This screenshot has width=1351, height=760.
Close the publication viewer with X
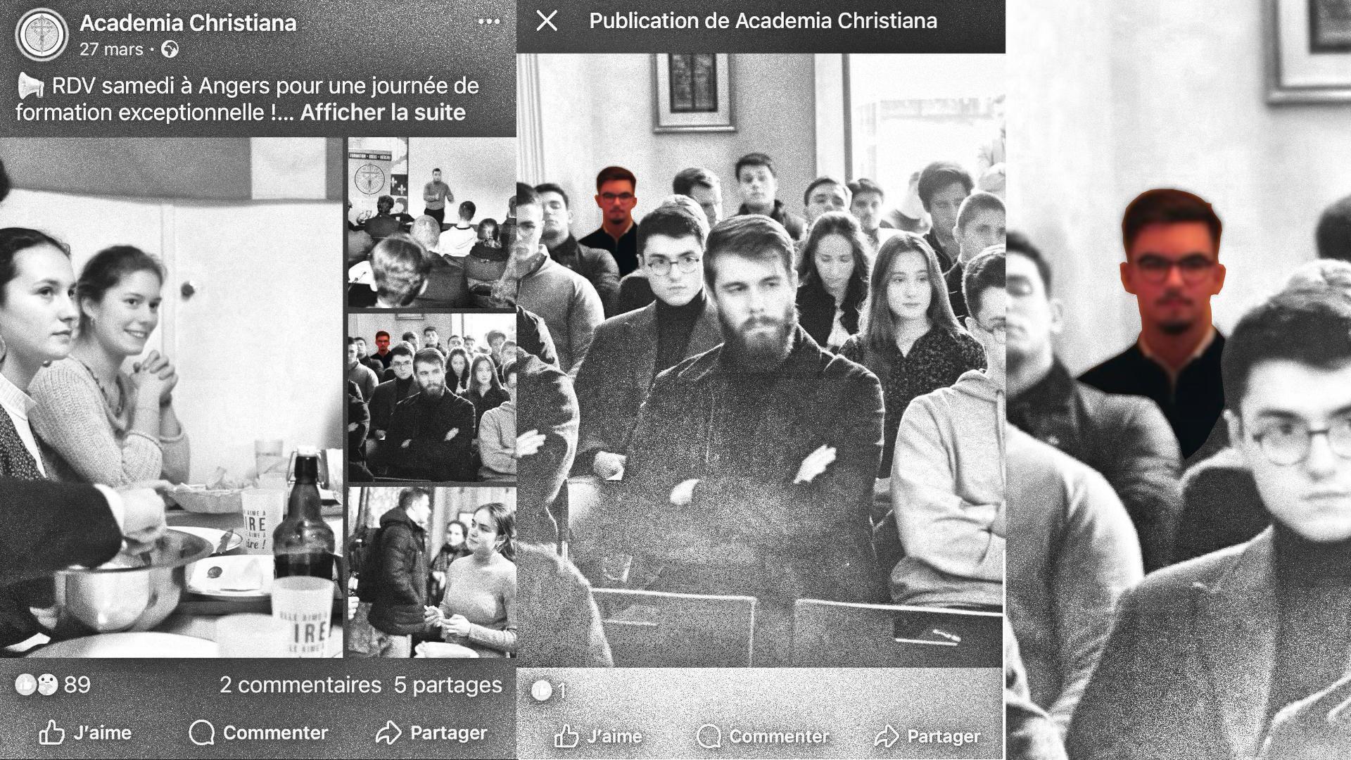[x=547, y=21]
